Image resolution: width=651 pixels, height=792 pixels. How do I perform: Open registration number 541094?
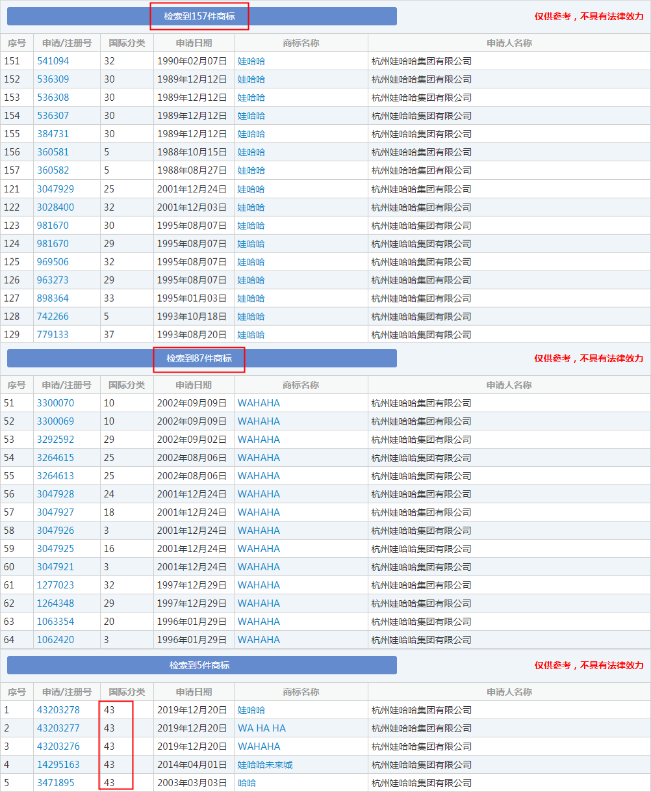53,61
